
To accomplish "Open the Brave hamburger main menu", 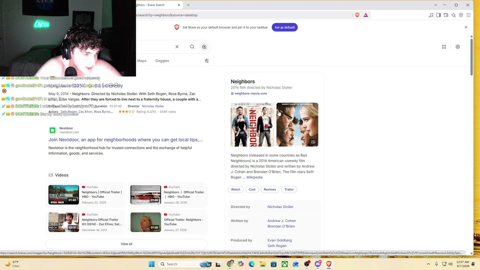I will pos(468,15).
